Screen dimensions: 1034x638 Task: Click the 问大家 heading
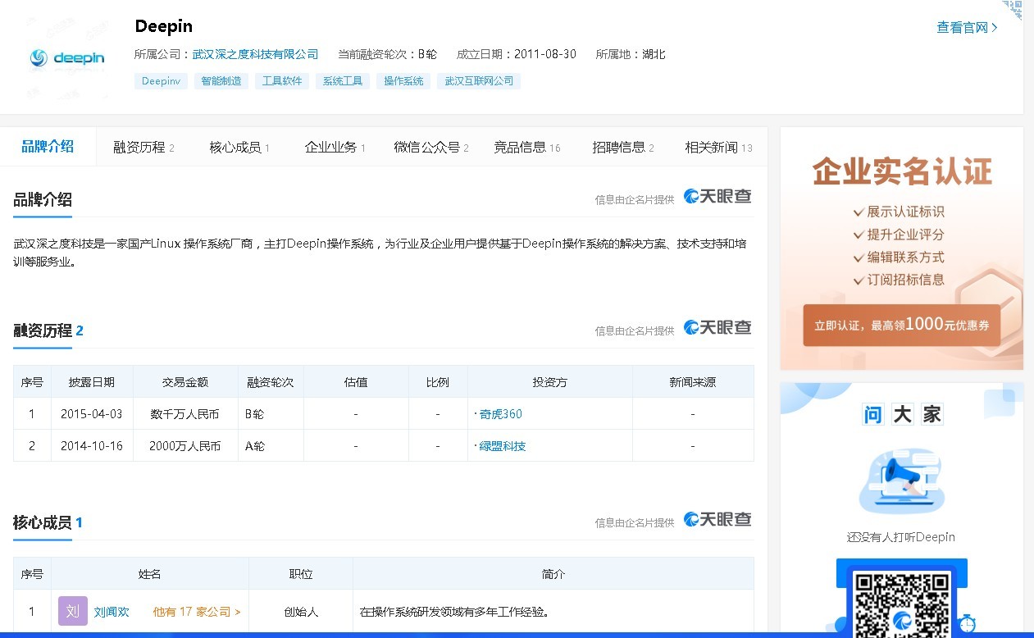tap(902, 414)
